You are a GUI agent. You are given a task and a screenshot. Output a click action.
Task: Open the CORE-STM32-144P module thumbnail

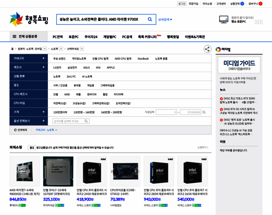(x=125, y=171)
